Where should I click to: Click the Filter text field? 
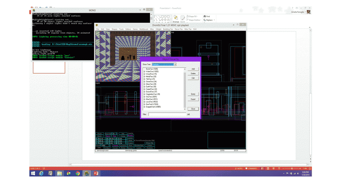click(x=167, y=115)
